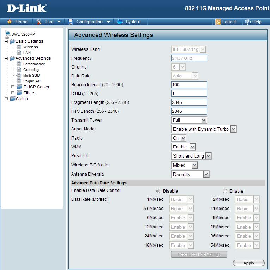Open the Super Mode dropdown
Image resolution: width=270 pixels, height=270 pixels.
pyautogui.click(x=204, y=129)
